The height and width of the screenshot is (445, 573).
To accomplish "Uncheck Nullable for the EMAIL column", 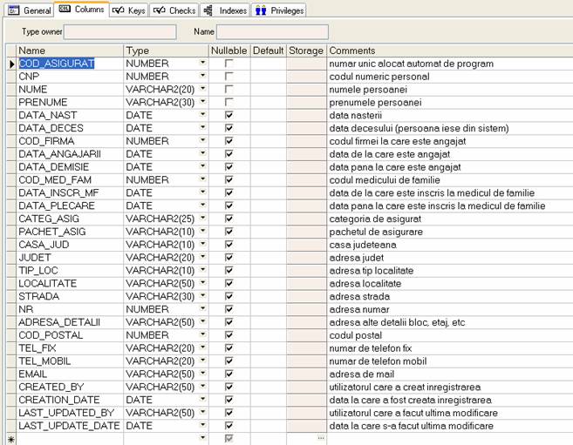I will [x=229, y=374].
